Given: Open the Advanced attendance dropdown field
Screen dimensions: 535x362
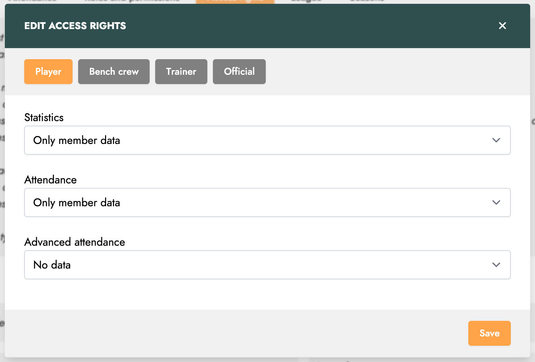Looking at the screenshot, I should (267, 265).
